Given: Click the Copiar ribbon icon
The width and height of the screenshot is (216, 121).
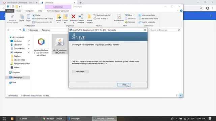Looking at the screenshot, I should (22, 18).
